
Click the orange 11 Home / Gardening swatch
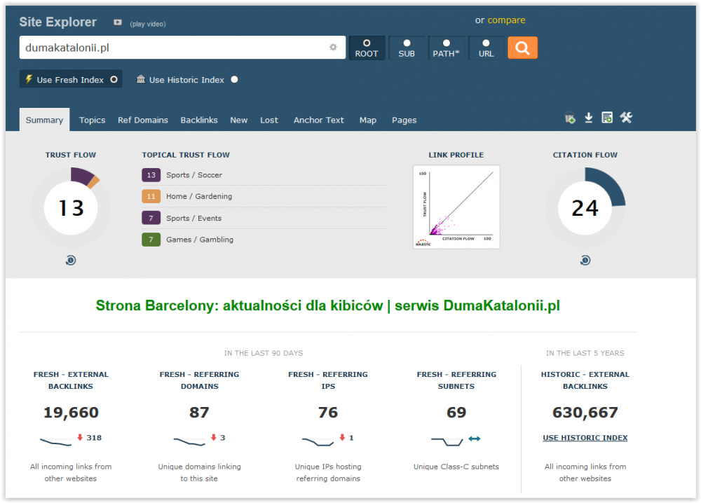(151, 196)
